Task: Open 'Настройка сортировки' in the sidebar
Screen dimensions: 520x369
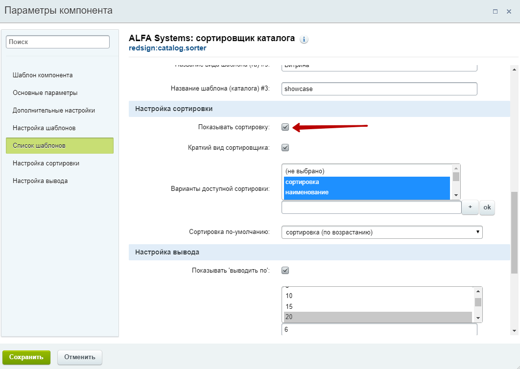Action: (46, 163)
